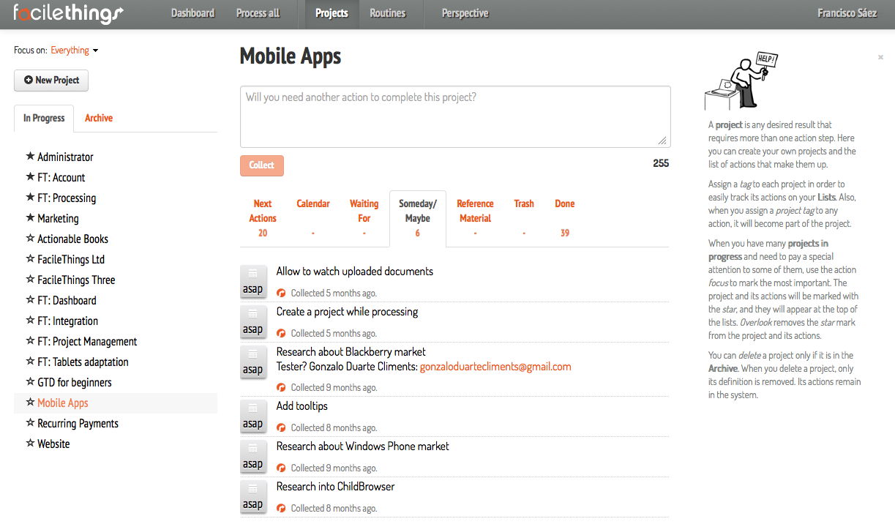Toggle star on GTD for beginners project
The height and width of the screenshot is (527, 895).
30,382
